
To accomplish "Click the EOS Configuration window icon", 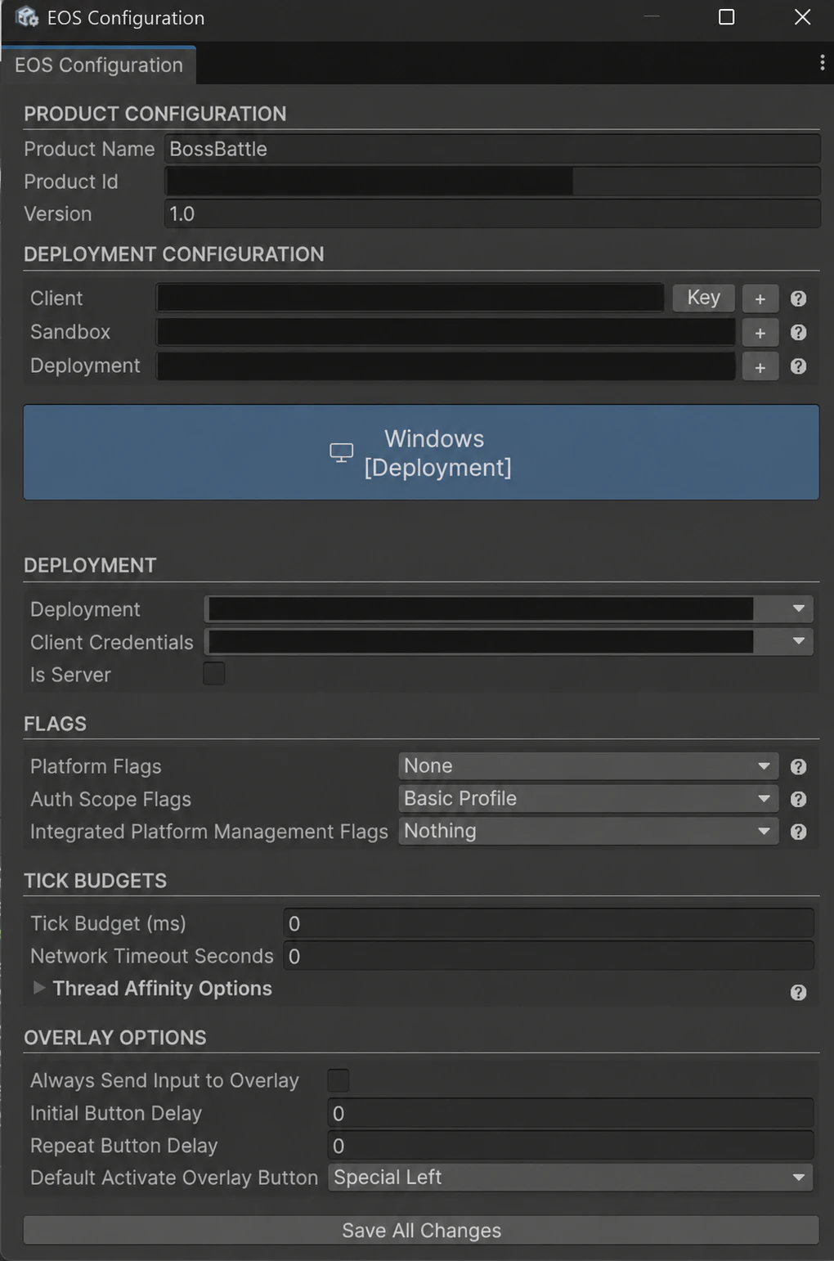I will 26,17.
